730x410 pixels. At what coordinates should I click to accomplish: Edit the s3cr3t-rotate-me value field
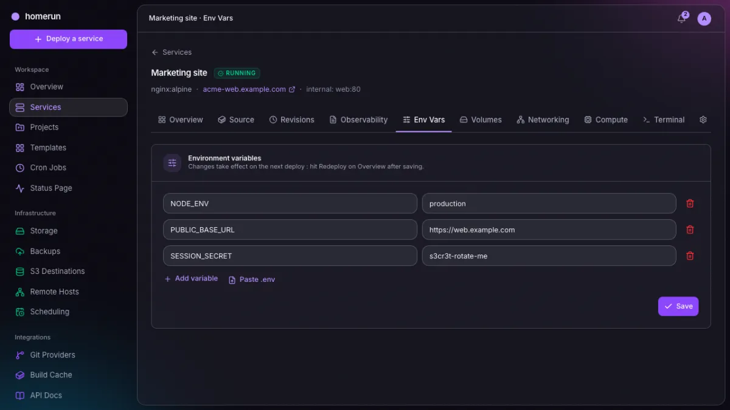(549, 256)
